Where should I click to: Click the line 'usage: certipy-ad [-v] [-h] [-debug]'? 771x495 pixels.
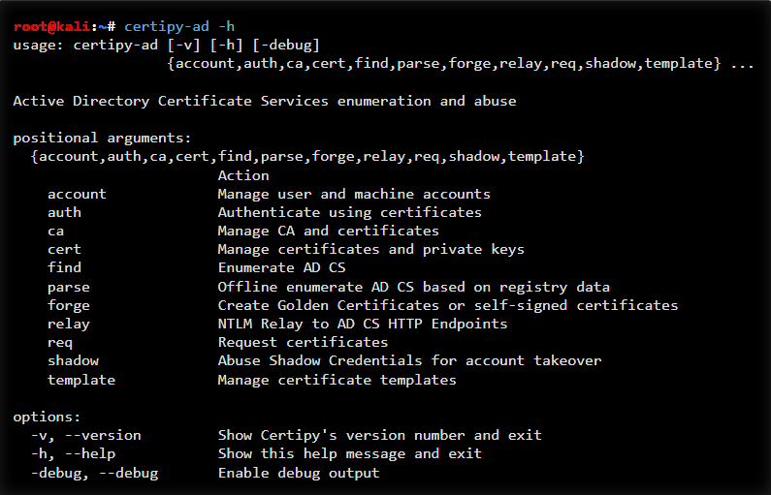[x=166, y=46]
